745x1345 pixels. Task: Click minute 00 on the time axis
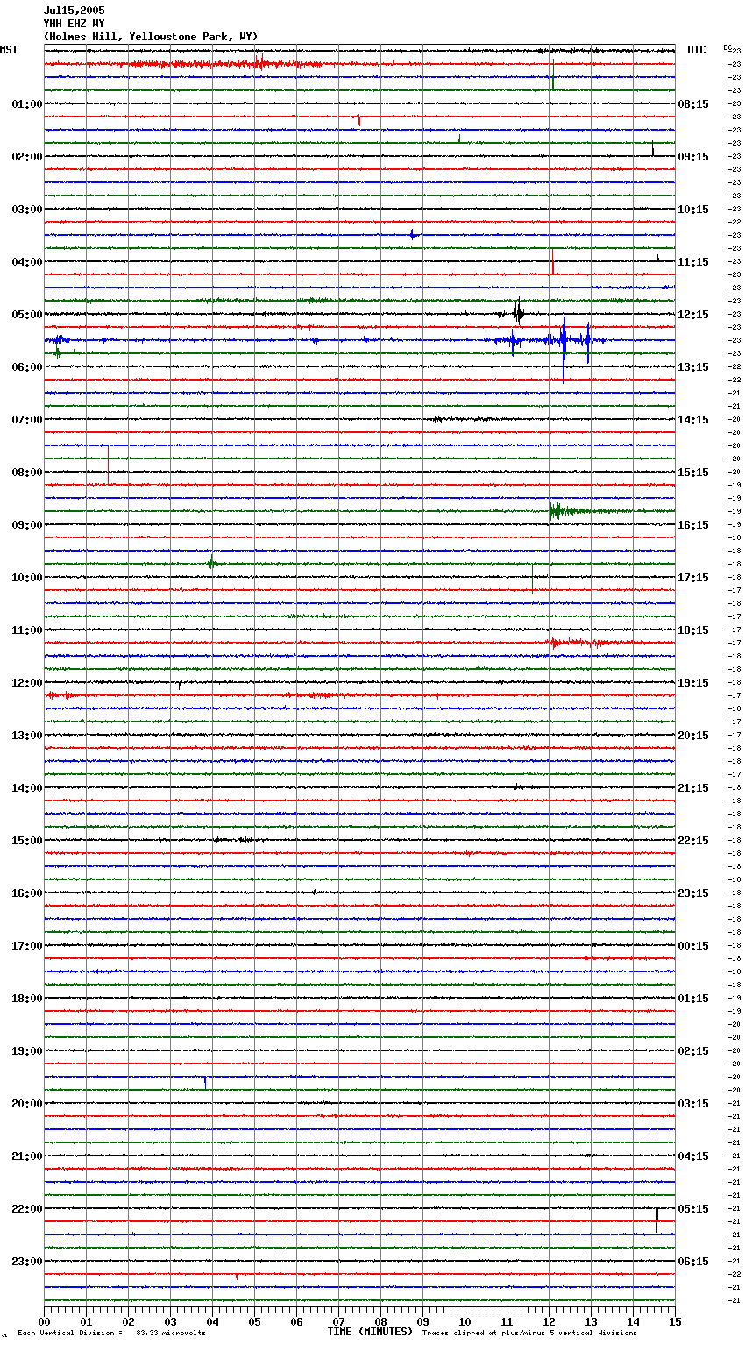(x=44, y=1322)
